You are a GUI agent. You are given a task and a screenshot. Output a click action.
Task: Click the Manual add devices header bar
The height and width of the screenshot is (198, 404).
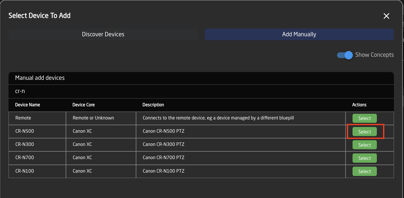pos(103,78)
